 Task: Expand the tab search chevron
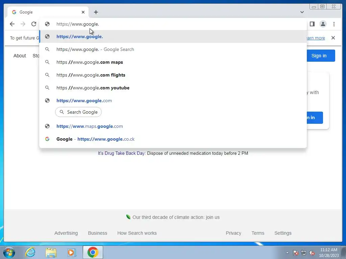[302, 12]
